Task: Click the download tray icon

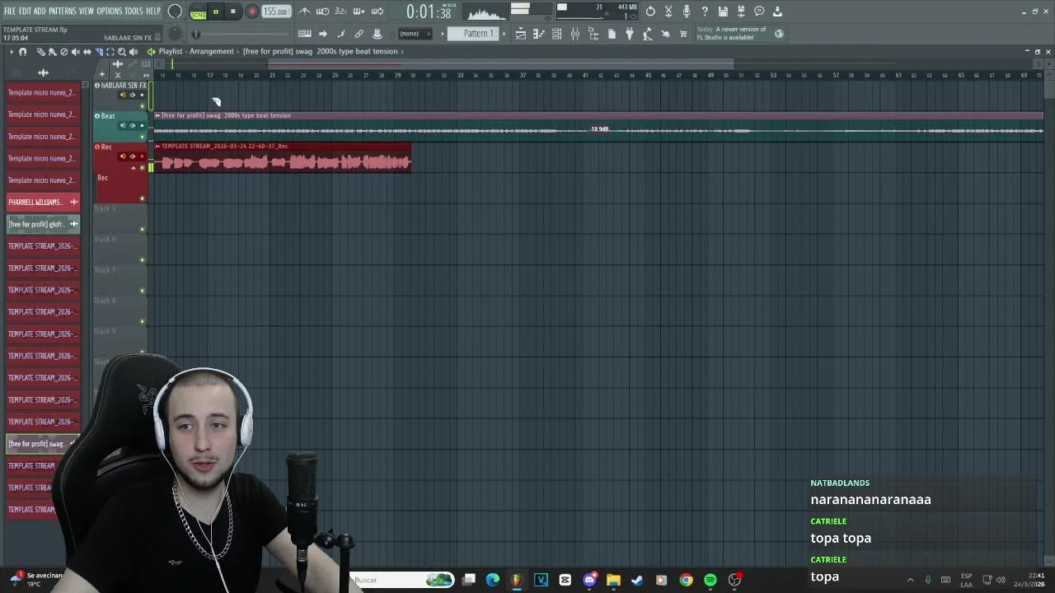Action: tap(777, 12)
